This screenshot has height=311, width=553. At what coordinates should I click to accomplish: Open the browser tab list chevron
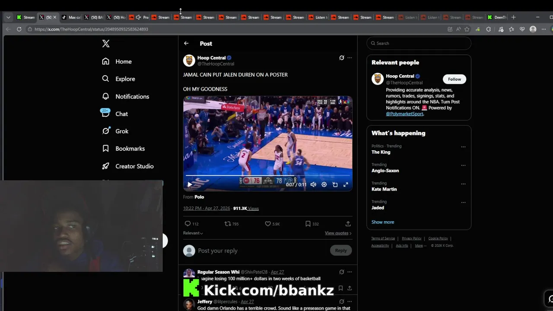8,17
